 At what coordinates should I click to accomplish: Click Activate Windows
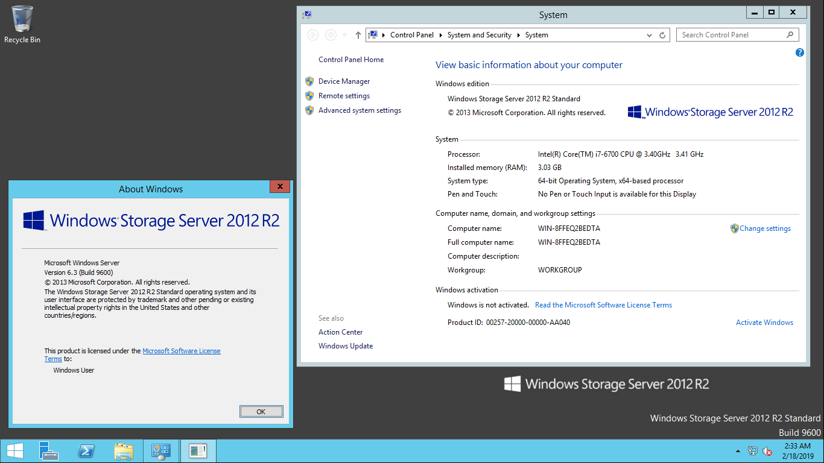pyautogui.click(x=764, y=323)
